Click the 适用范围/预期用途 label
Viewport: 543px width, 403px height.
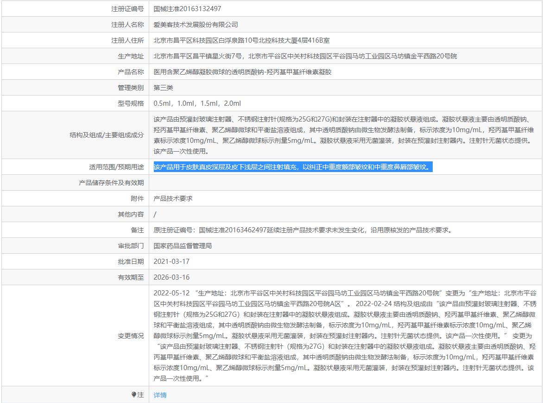(116, 167)
